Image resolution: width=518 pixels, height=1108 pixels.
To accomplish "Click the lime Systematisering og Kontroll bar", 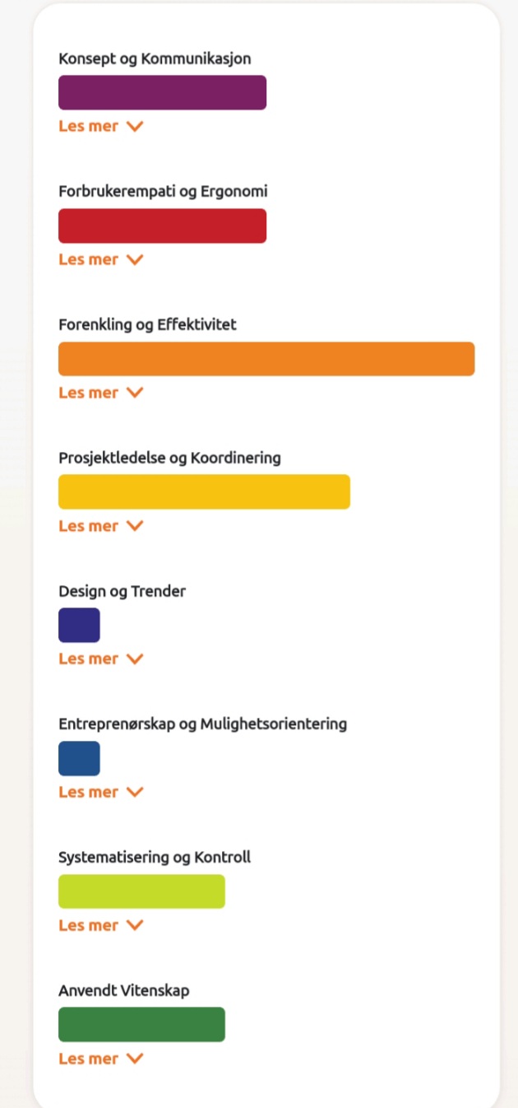I will (x=141, y=892).
